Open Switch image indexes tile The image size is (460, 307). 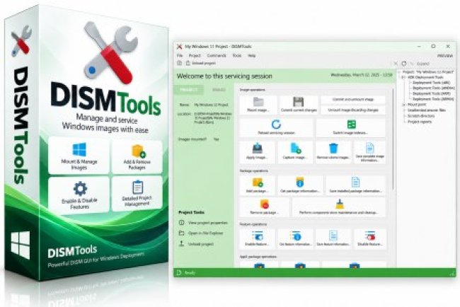click(350, 127)
